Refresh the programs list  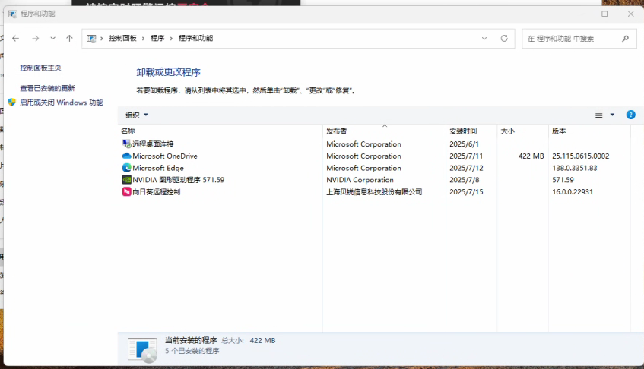tap(504, 39)
